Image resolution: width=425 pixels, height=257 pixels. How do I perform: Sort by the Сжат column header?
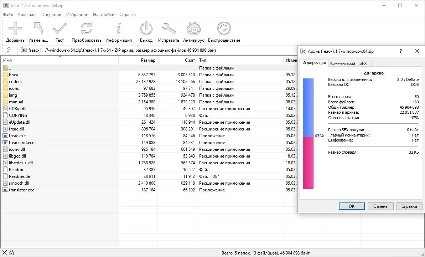pyautogui.click(x=177, y=60)
